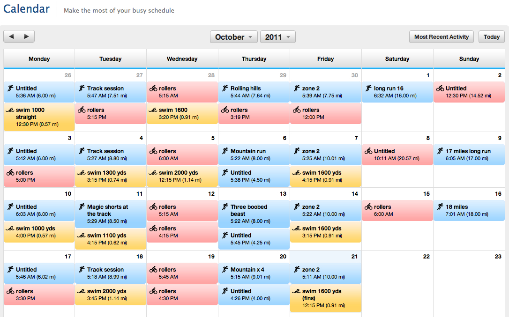
Task: Click the run icon on Track session, Tuesday 27
Action: (x=82, y=88)
